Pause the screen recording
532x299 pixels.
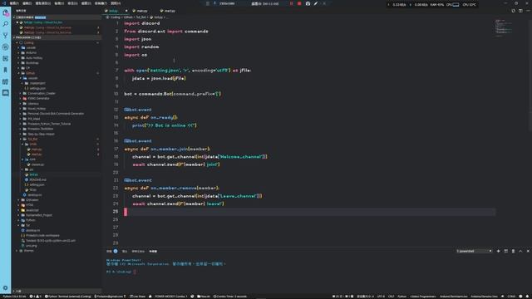pos(291,3)
